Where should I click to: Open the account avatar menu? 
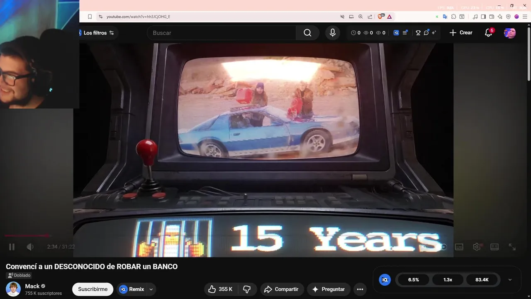click(x=510, y=33)
